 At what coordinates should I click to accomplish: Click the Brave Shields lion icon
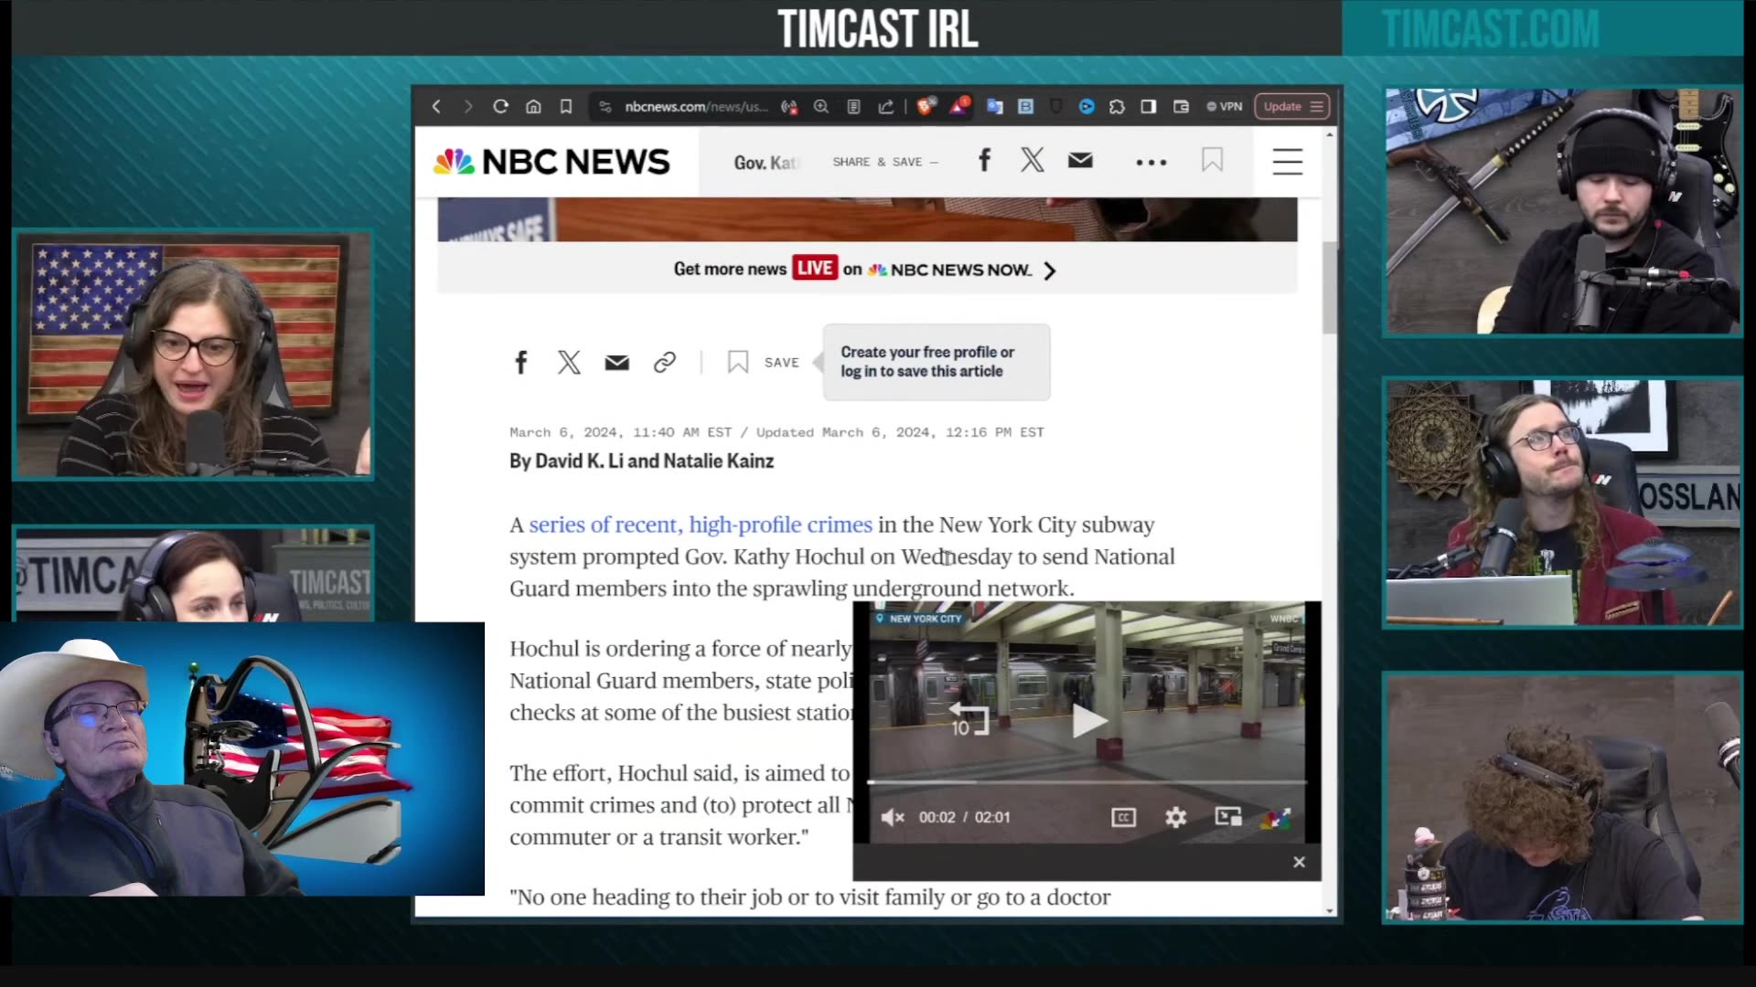[x=926, y=107]
